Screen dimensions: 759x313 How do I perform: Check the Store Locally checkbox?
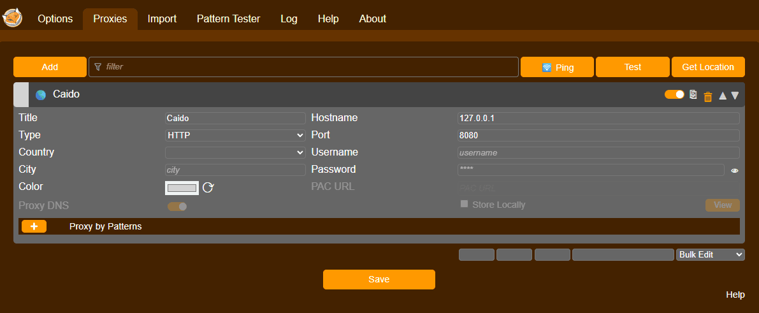[464, 204]
